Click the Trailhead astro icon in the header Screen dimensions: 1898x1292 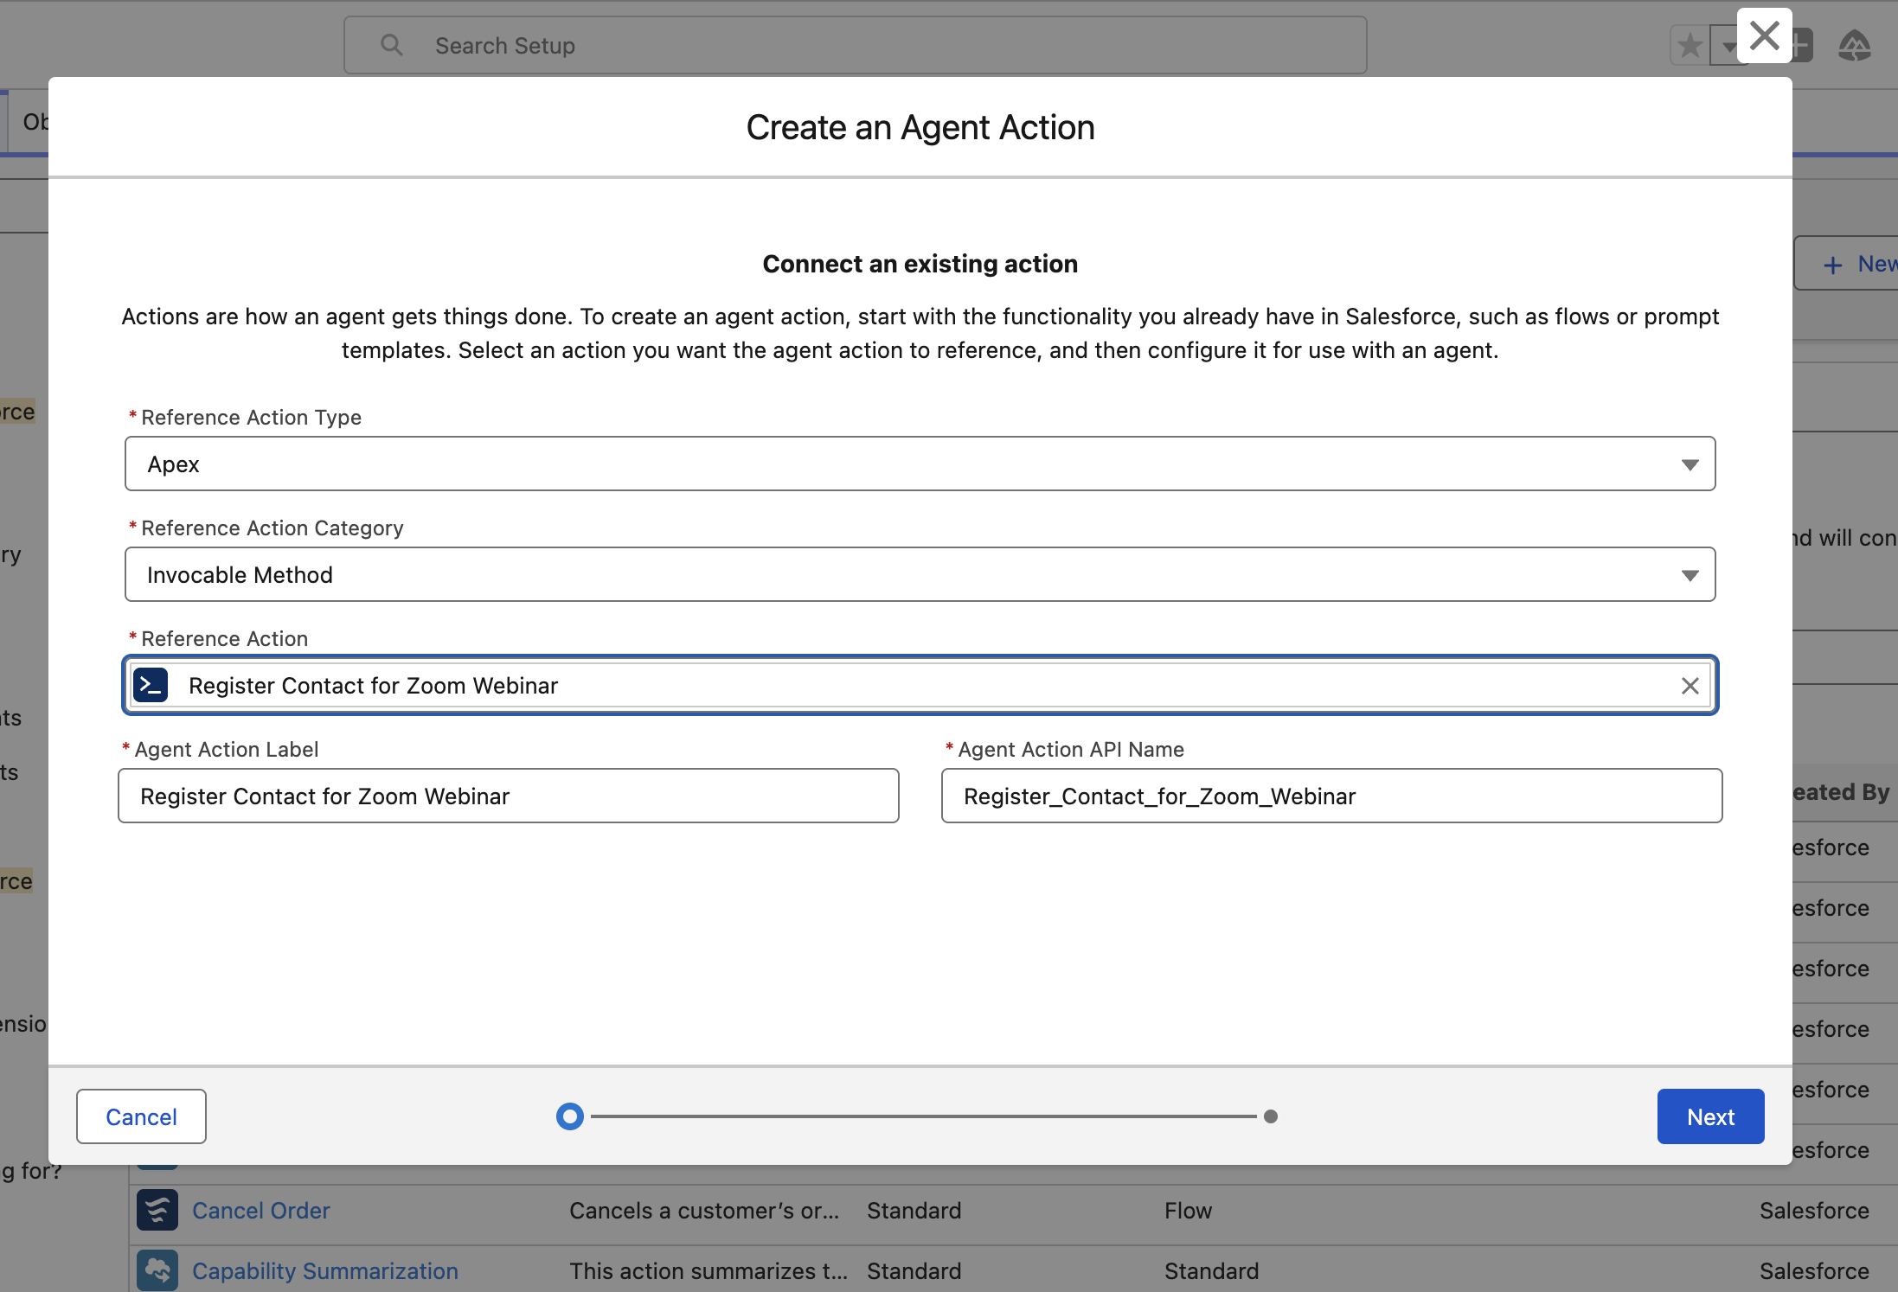(1854, 46)
